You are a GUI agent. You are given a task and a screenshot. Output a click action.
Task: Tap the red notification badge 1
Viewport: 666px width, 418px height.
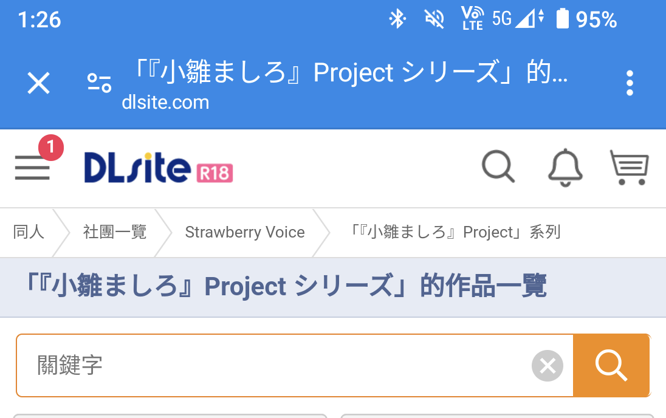tap(51, 148)
